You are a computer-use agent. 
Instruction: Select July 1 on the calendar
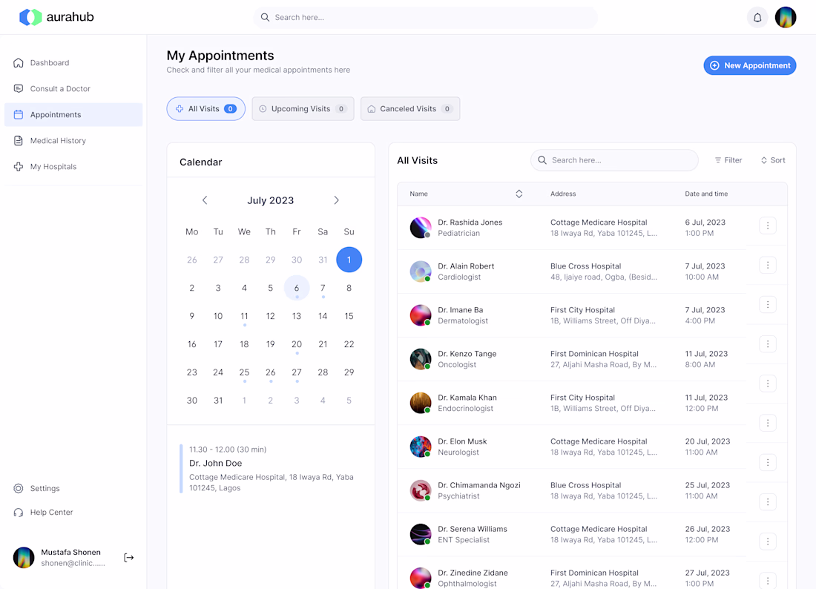349,260
